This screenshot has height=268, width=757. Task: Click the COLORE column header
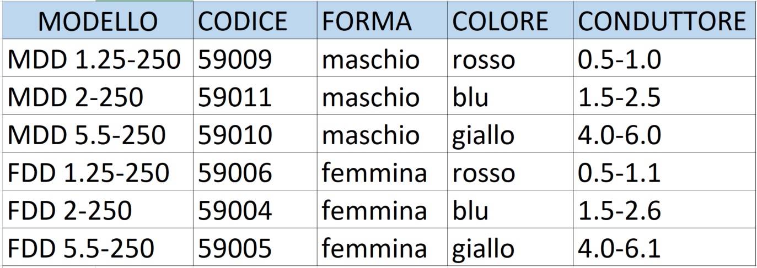pos(511,20)
